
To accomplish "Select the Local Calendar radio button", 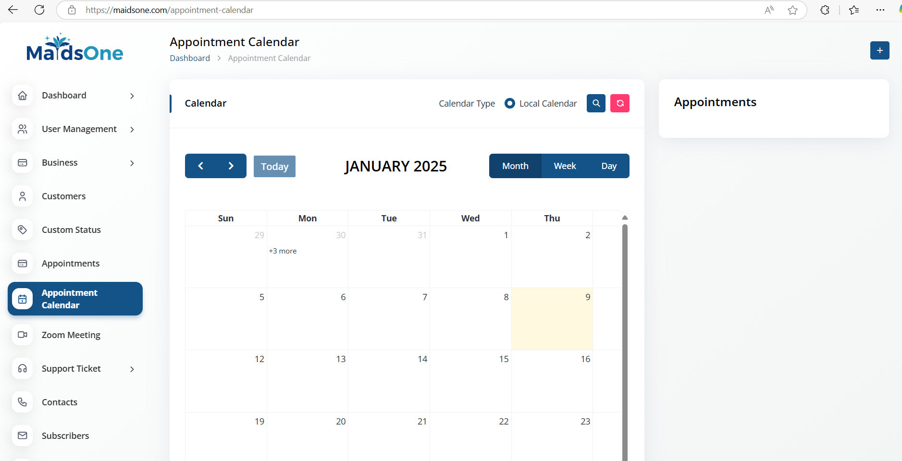I will [510, 103].
